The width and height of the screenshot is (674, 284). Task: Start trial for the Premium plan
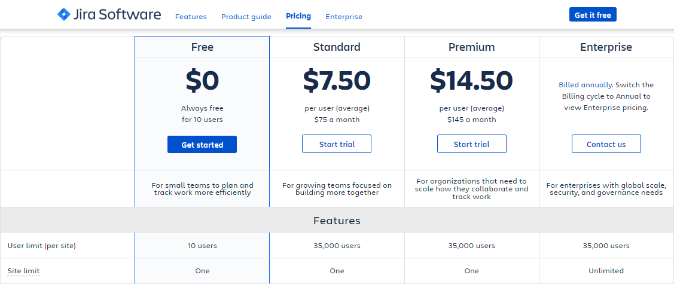(472, 144)
